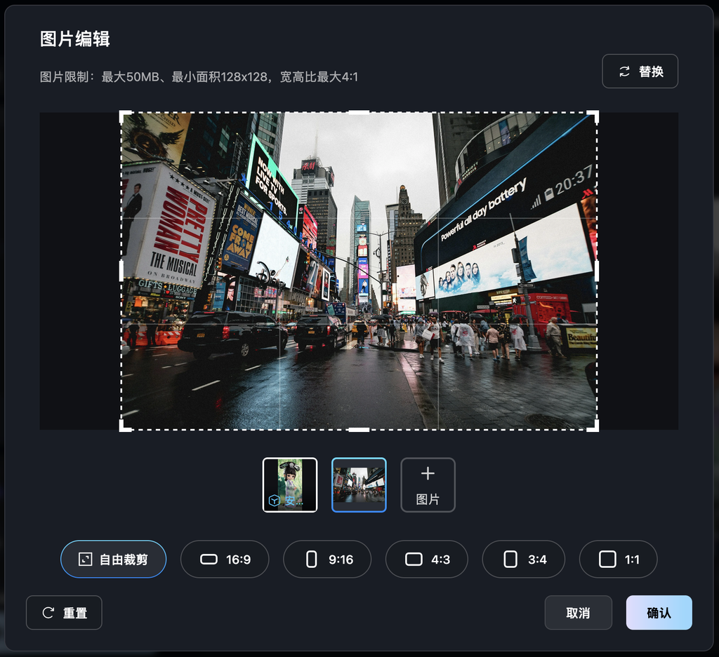This screenshot has width=719, height=657.
Task: Confirm the edit with 确认
Action: coord(659,612)
